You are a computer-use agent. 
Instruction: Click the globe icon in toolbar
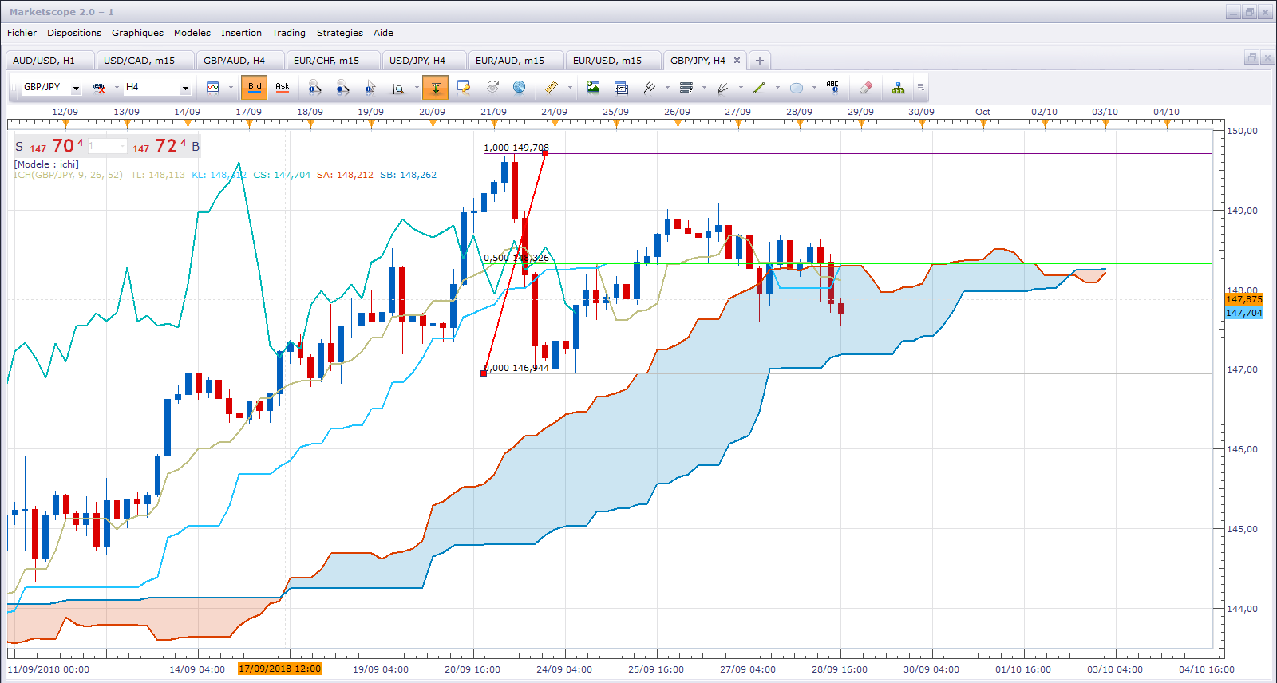pyautogui.click(x=519, y=88)
